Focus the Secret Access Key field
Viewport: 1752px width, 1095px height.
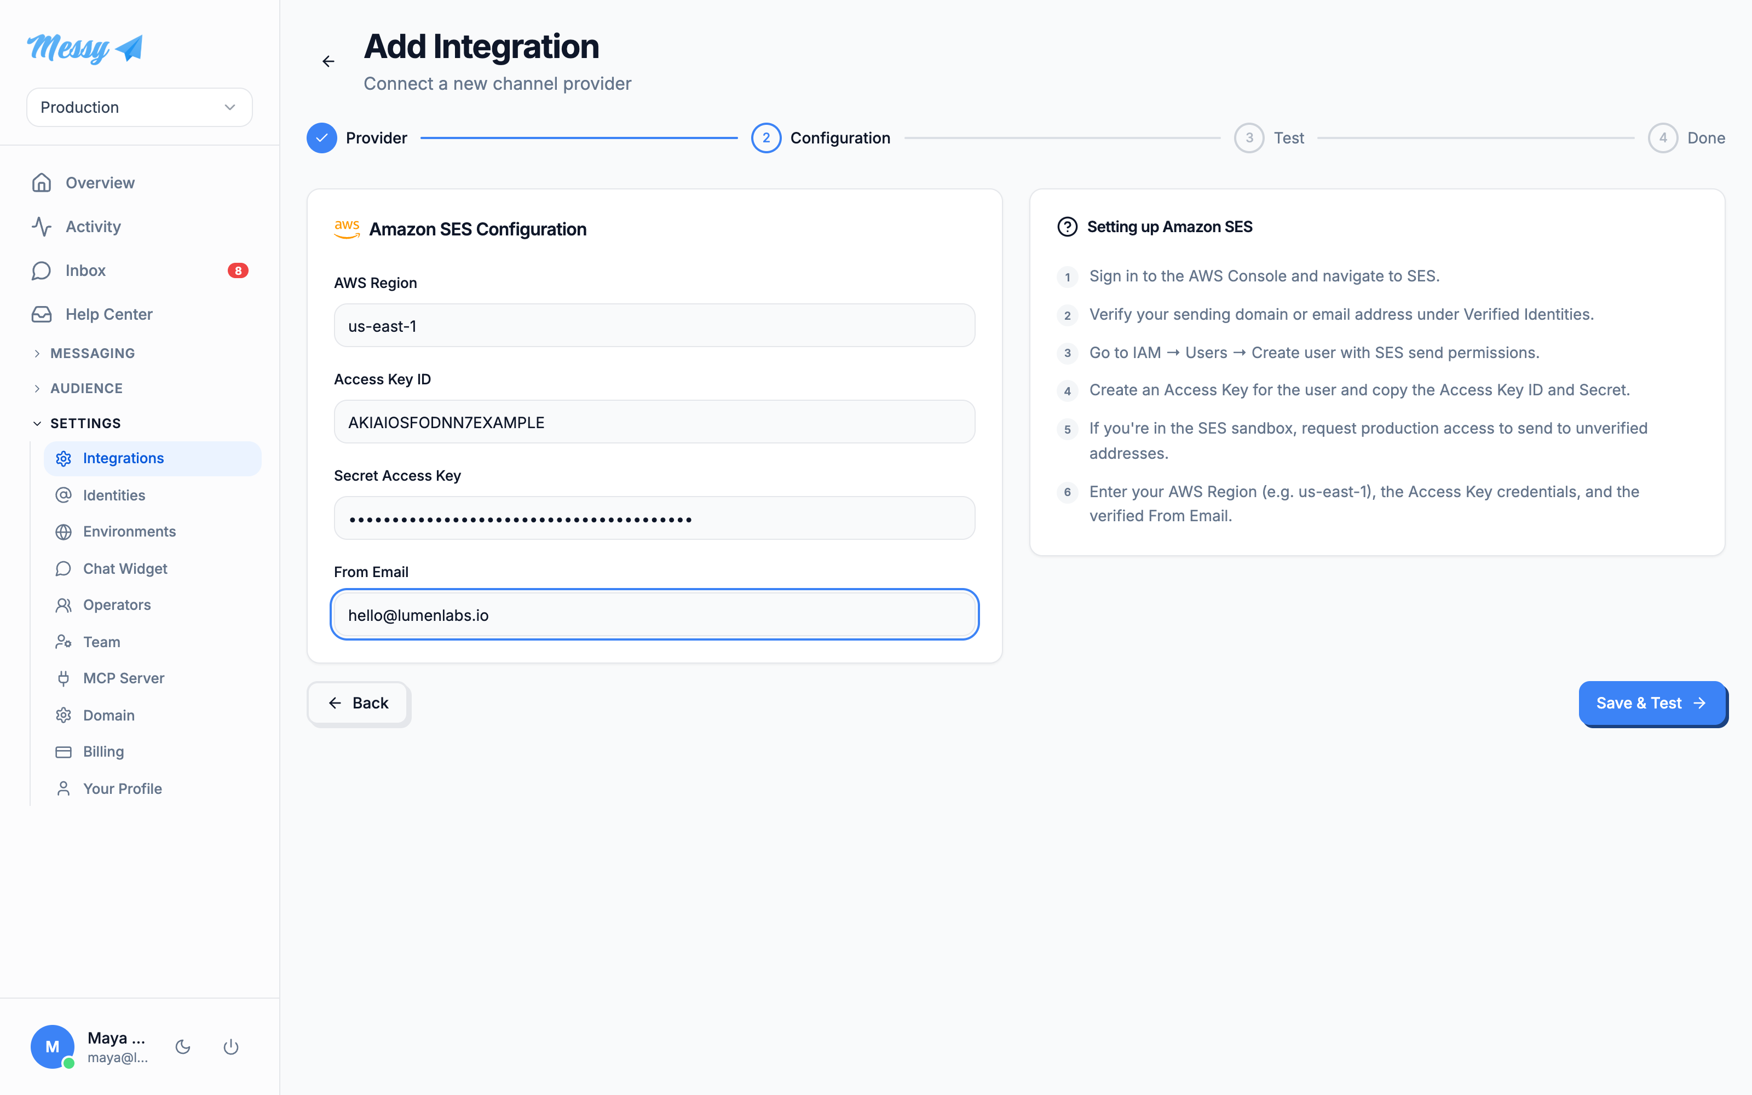(x=654, y=518)
